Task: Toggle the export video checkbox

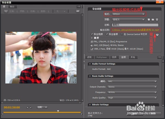Action: tap(92, 34)
